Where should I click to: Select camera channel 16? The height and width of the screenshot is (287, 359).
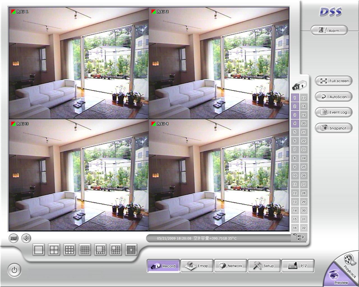295,228
